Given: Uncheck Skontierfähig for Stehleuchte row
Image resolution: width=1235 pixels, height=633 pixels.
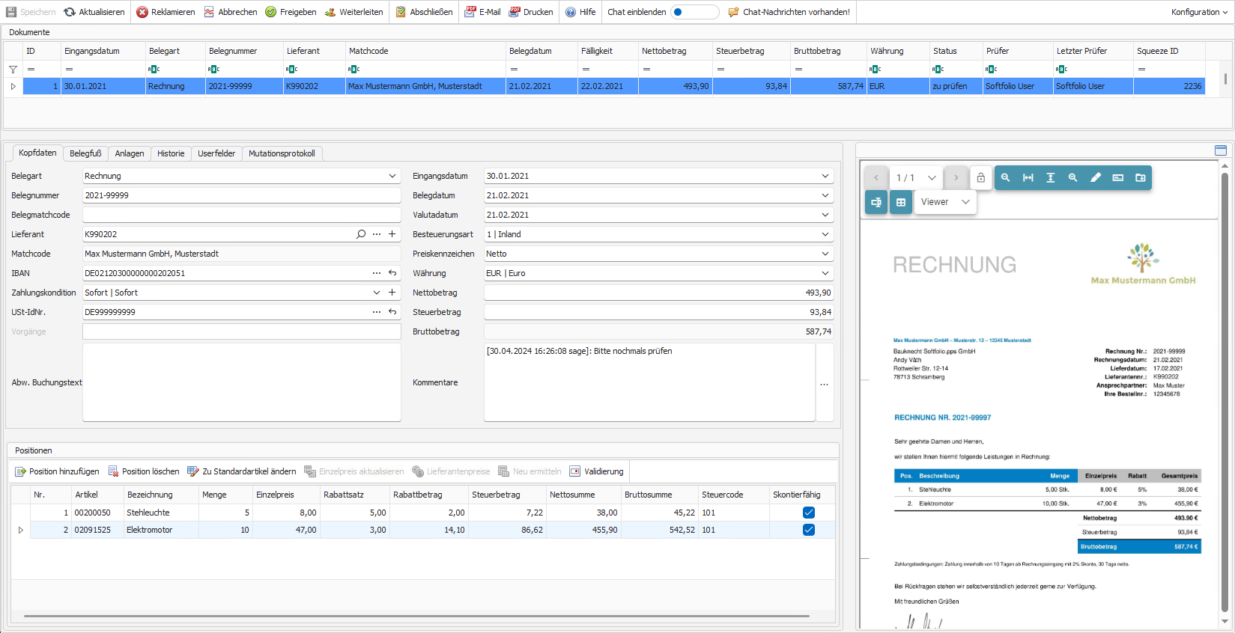Looking at the screenshot, I should 809,513.
